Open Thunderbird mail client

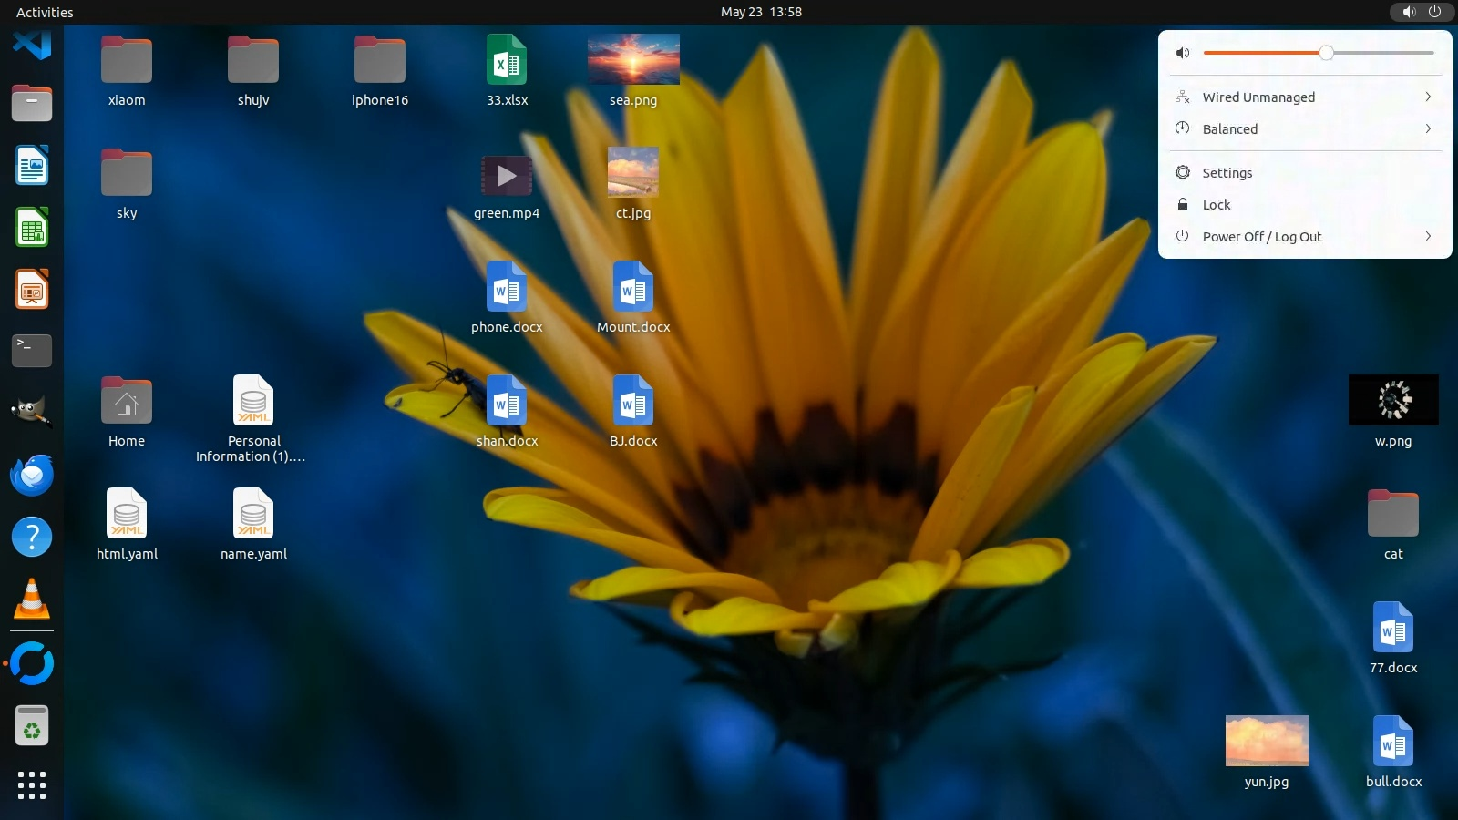[32, 475]
